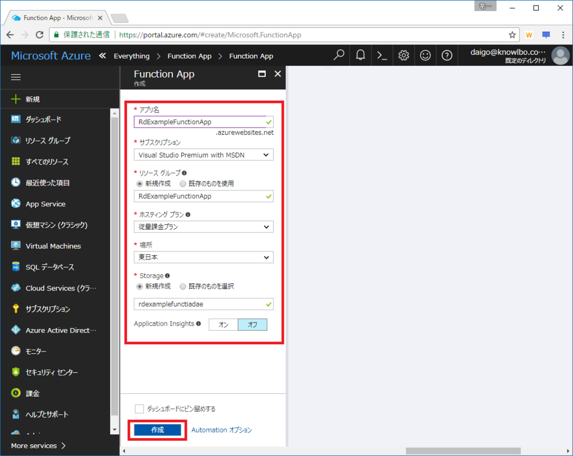Click the feedback smiley icon
This screenshot has height=456, width=573.
425,55
